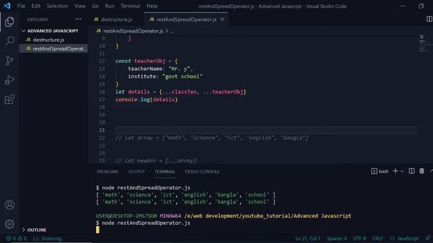
Task: Select the restAndSpreadOperator.js editor tab
Action: (x=185, y=20)
